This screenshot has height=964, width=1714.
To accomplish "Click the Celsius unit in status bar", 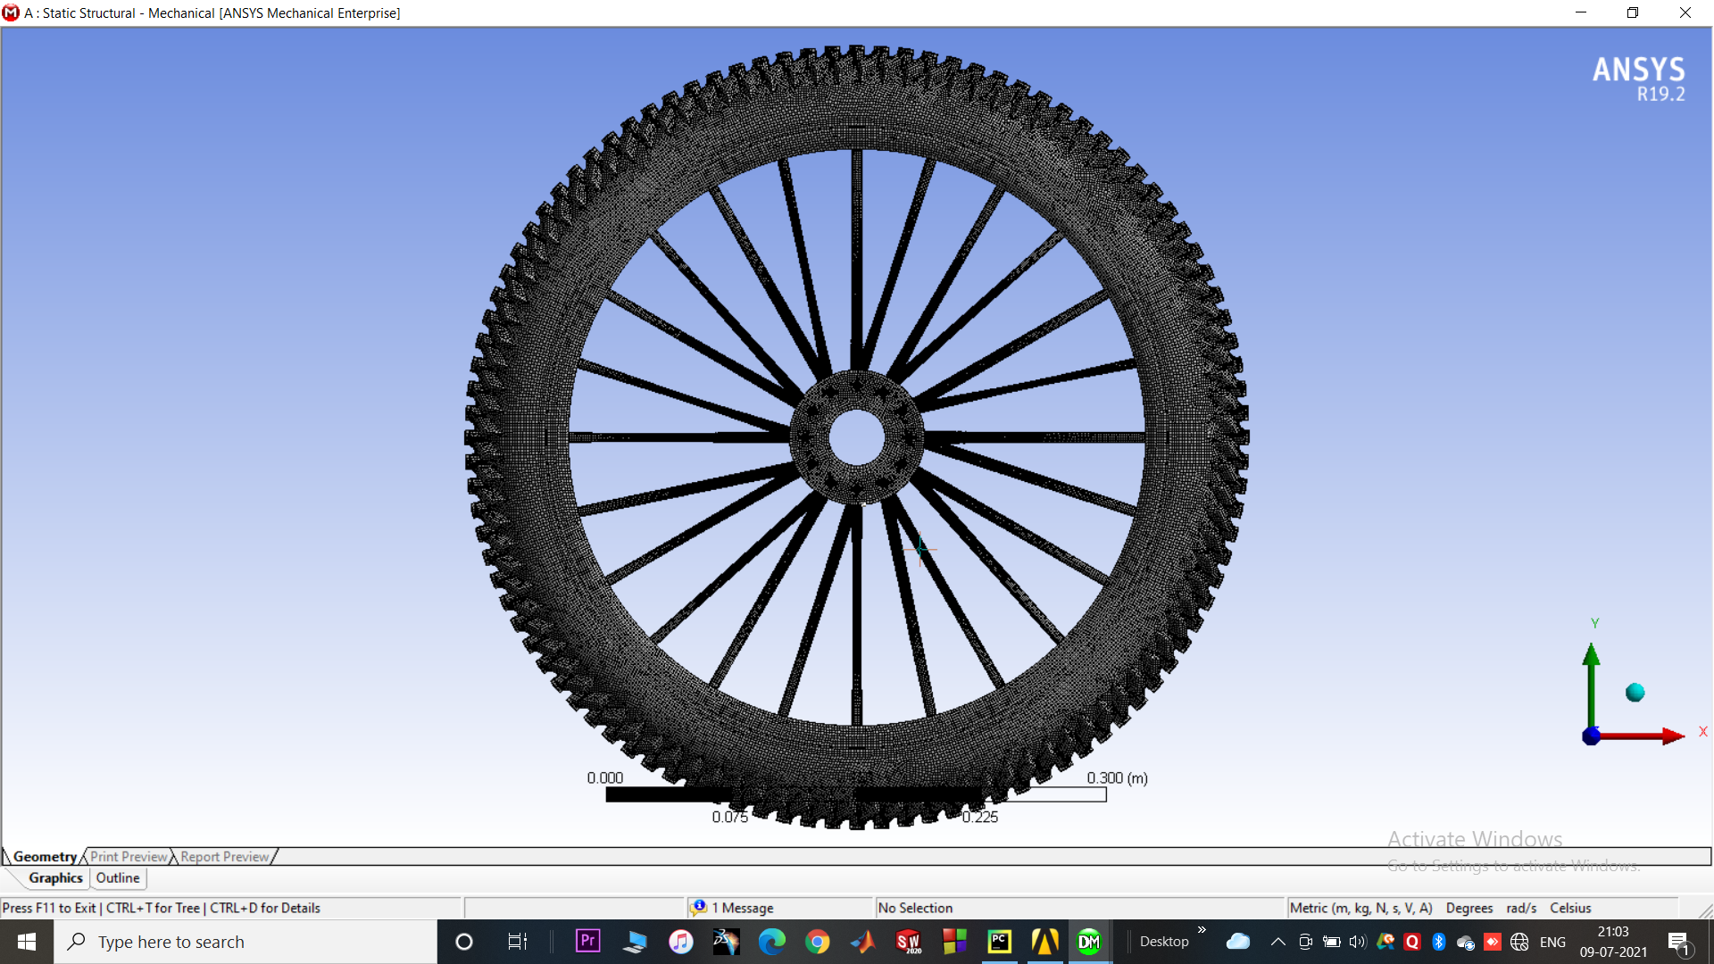I will click(x=1570, y=908).
